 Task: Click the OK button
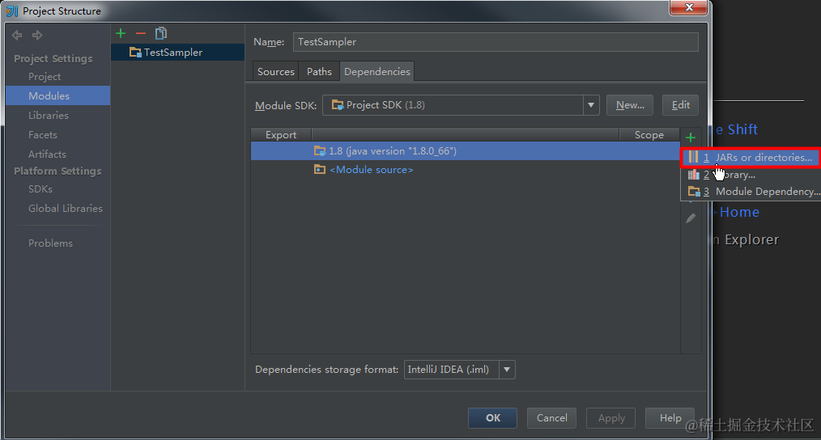[493, 418]
